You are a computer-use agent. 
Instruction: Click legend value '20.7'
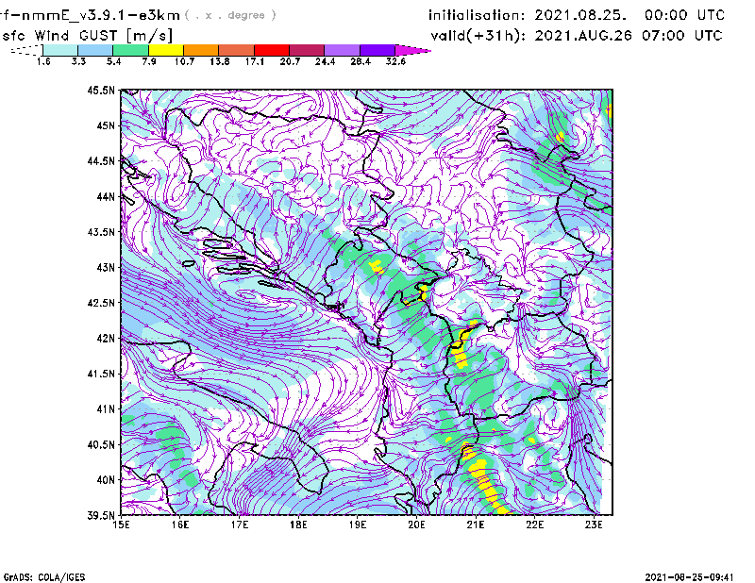click(x=290, y=61)
